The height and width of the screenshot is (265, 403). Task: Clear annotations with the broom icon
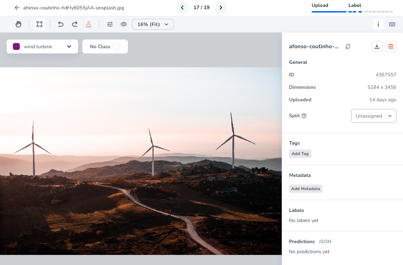[x=89, y=24]
